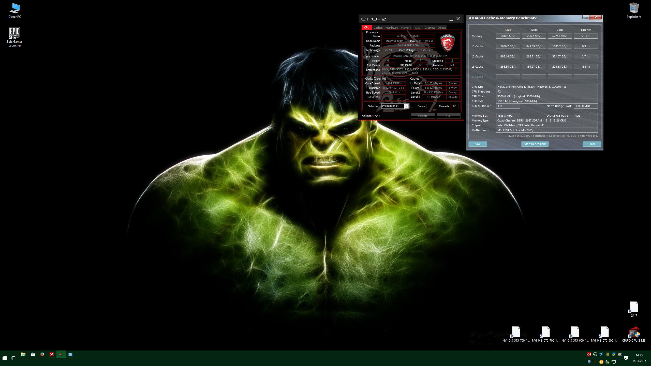651x366 pixels.
Task: Click the orange circular tray icon
Action: point(601,362)
